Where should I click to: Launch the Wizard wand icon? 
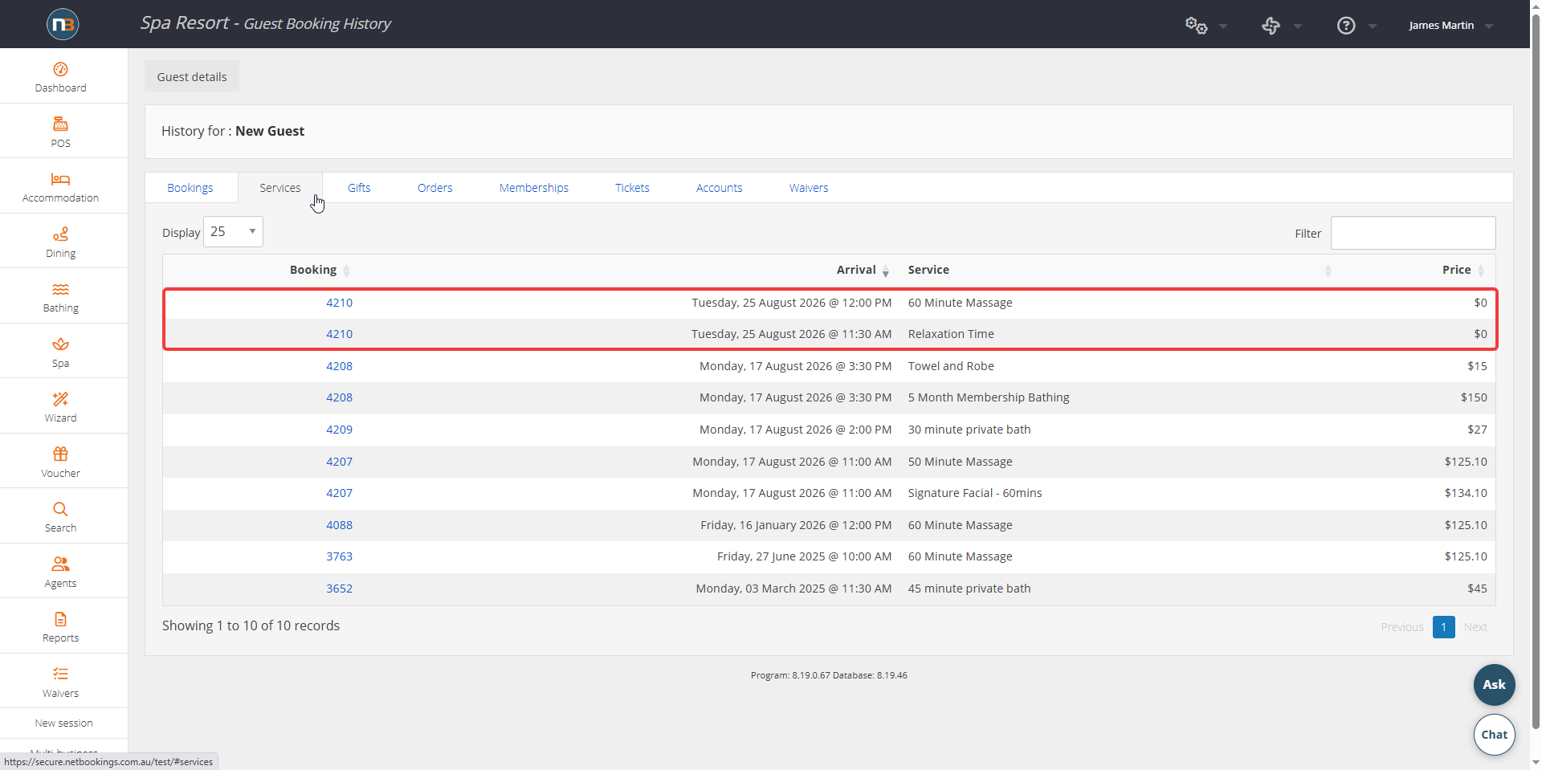60,399
